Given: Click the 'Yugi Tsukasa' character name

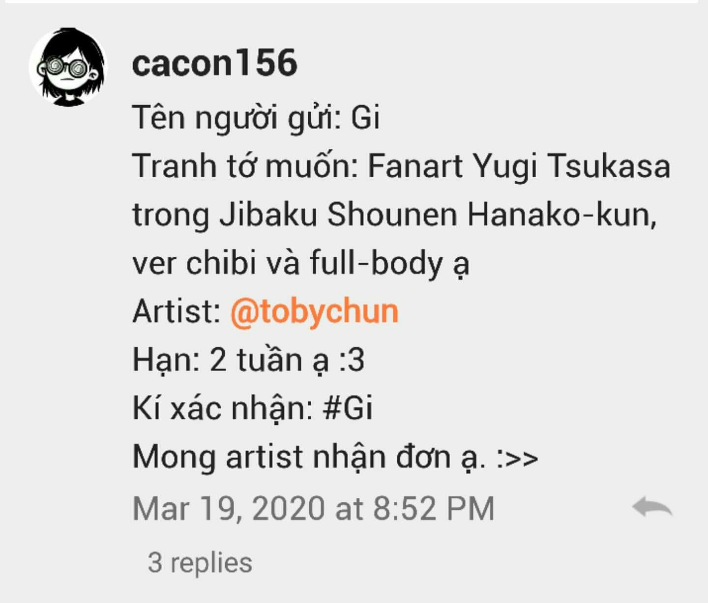Looking at the screenshot, I should pos(571,166).
